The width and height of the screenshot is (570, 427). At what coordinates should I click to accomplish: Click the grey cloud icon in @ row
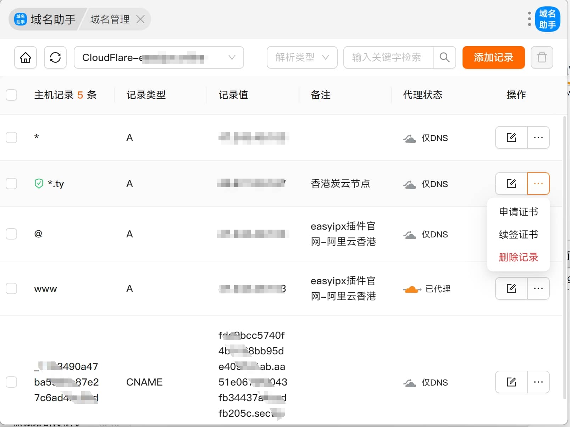pyautogui.click(x=409, y=235)
